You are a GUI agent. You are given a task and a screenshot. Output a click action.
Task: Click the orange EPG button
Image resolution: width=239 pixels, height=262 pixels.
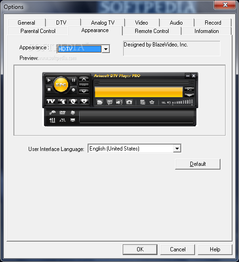pyautogui.click(x=61, y=85)
